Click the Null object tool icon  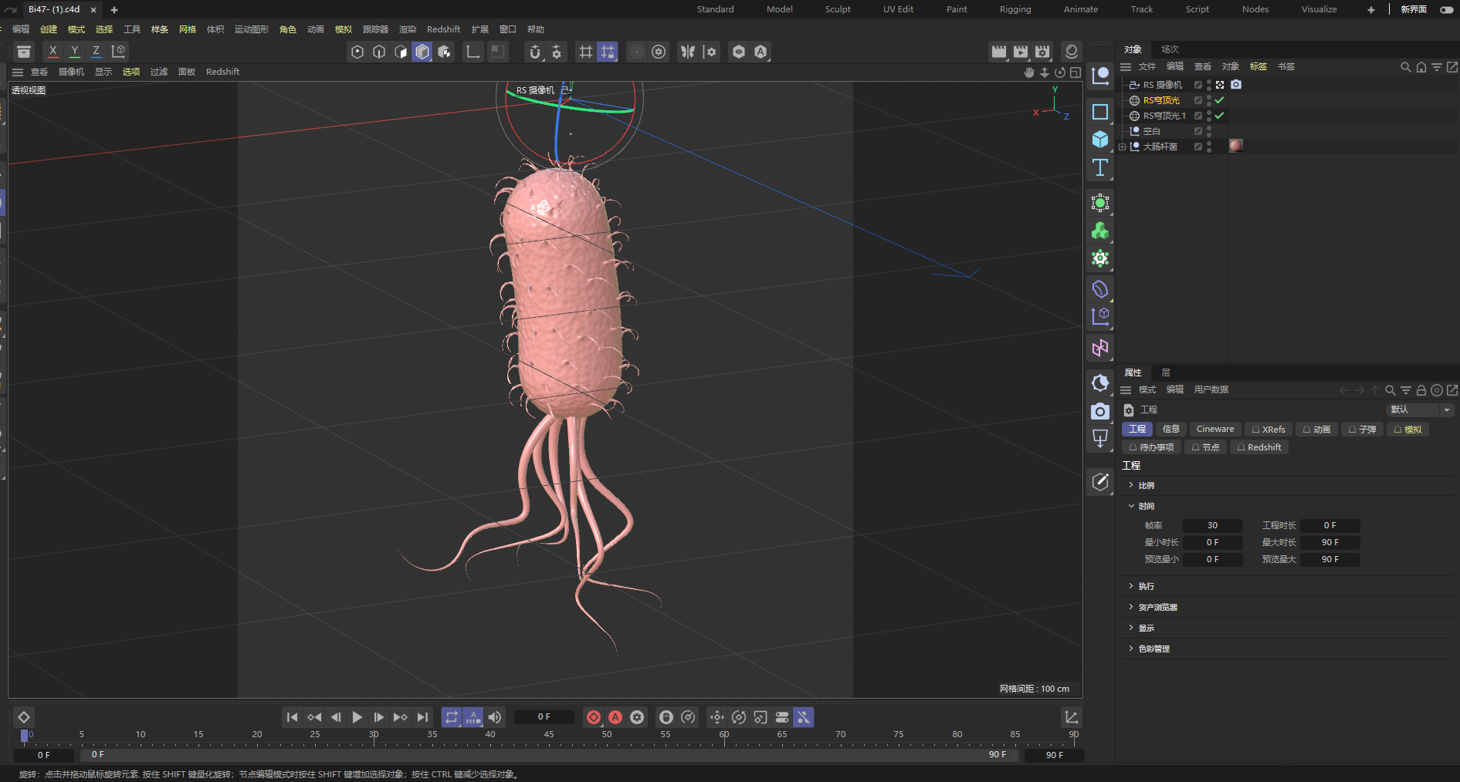click(x=1100, y=76)
